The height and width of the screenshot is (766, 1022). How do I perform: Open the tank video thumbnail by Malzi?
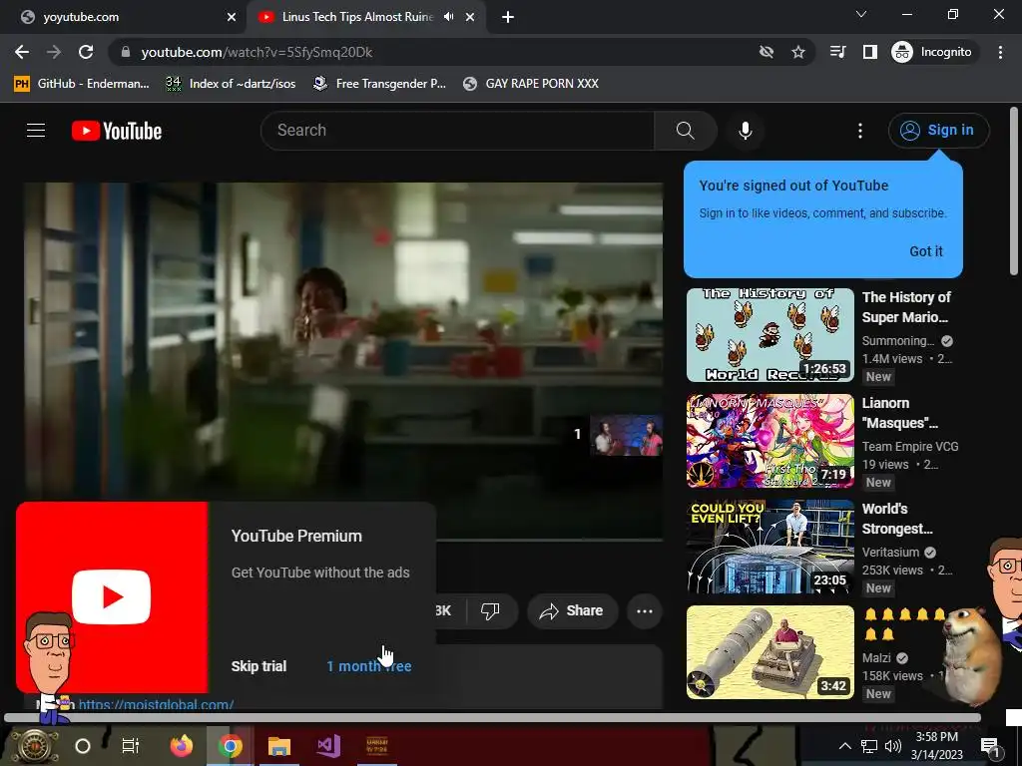point(769,652)
